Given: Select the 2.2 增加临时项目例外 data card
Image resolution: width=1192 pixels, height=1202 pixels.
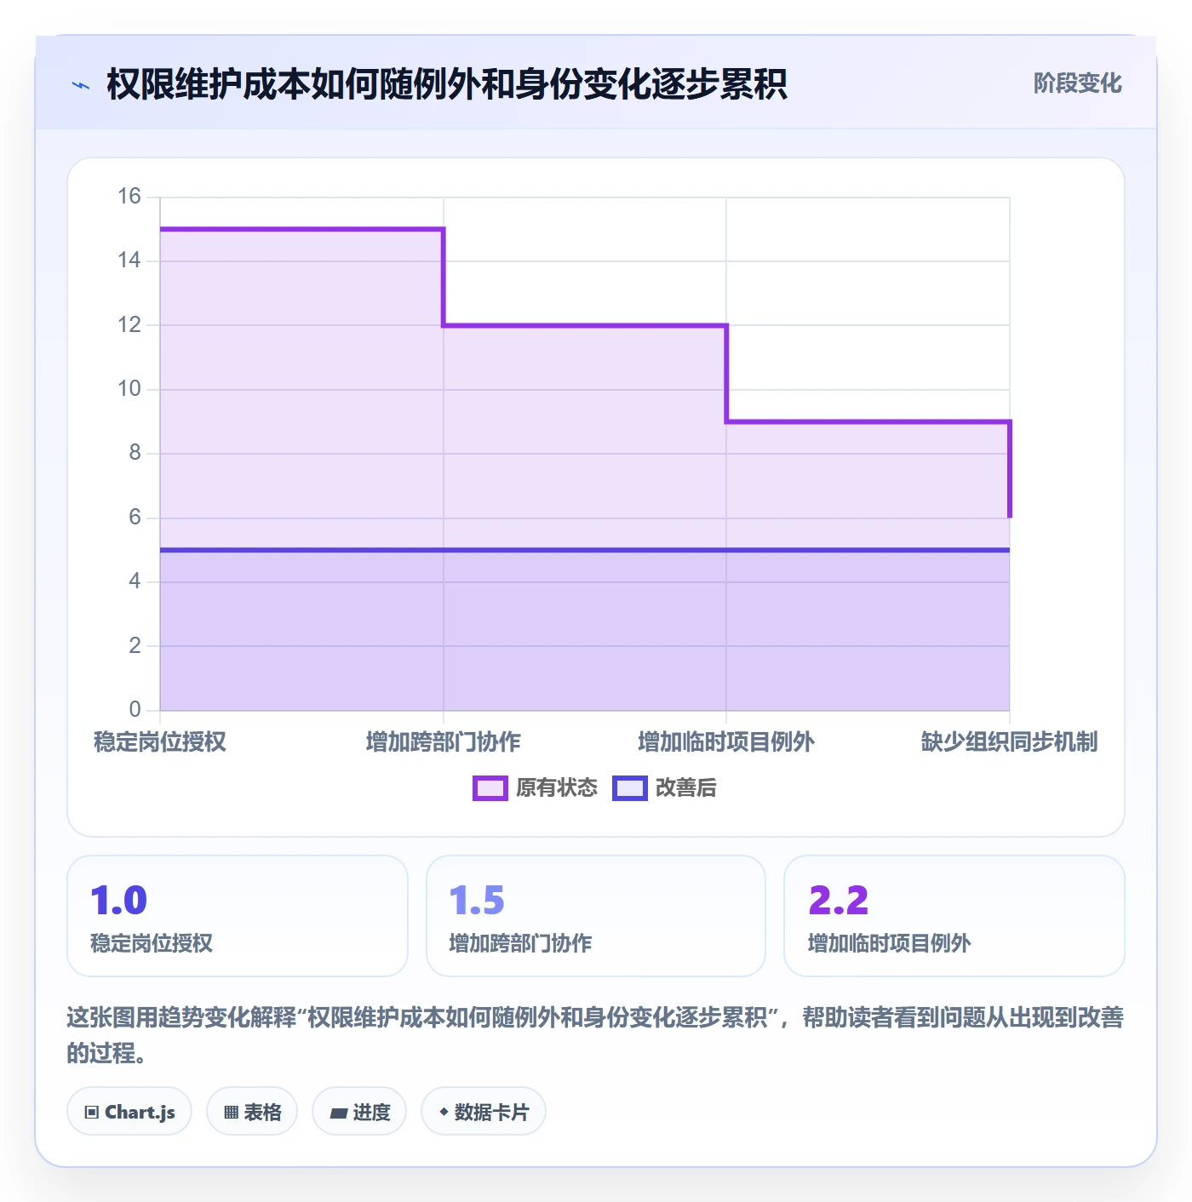Looking at the screenshot, I should tap(954, 916).
